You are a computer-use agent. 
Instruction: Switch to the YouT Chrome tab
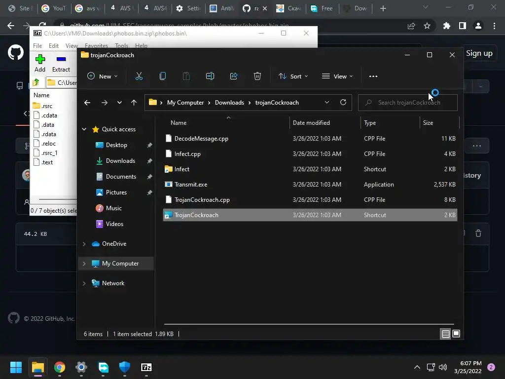click(54, 8)
